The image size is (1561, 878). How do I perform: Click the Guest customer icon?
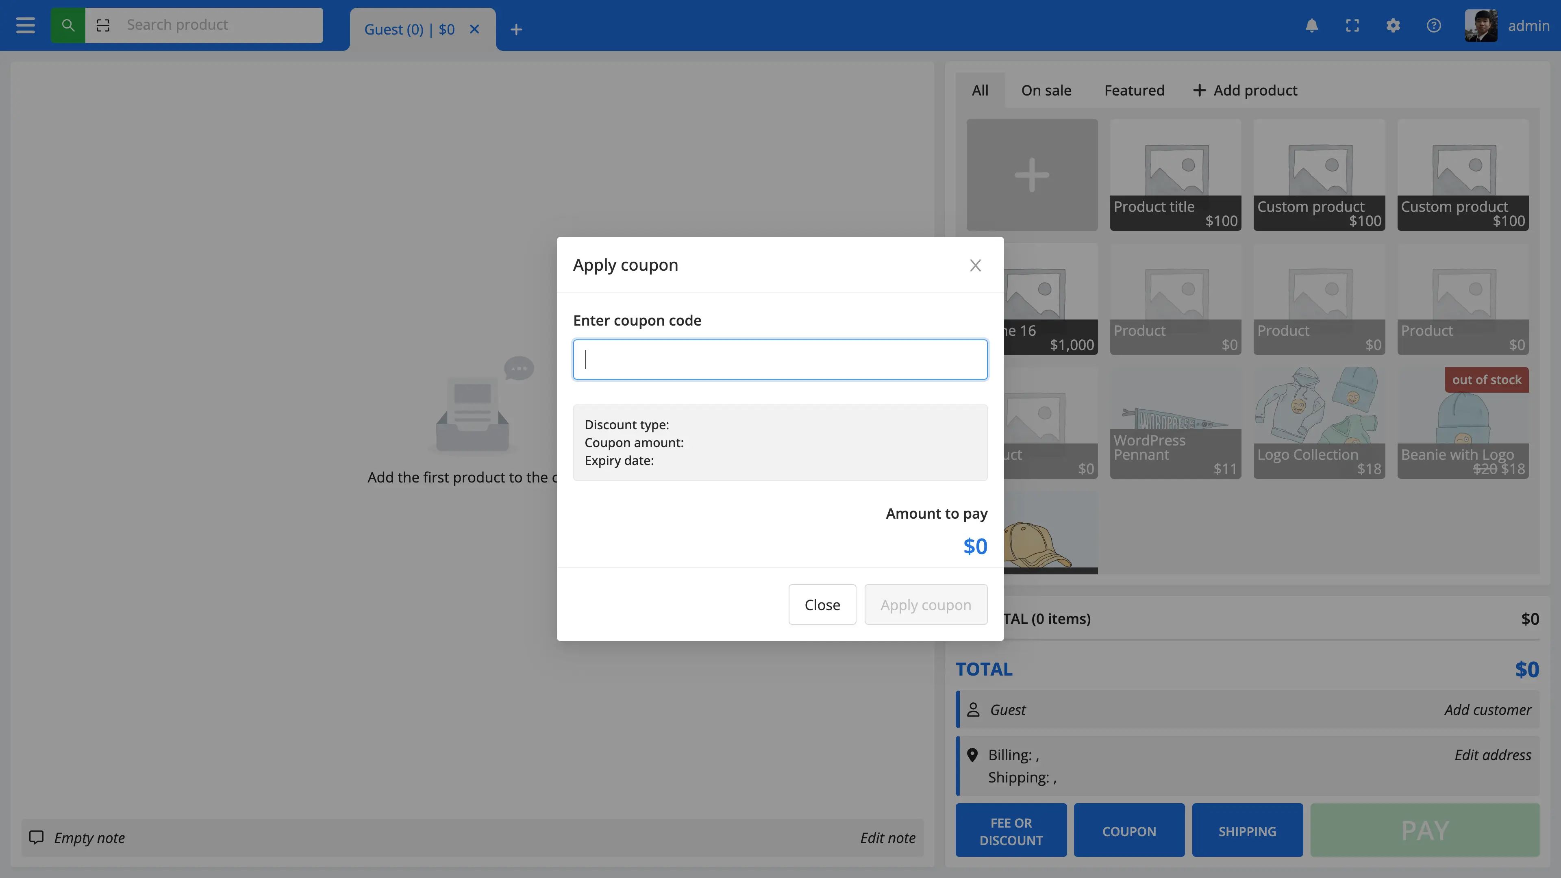tap(973, 710)
